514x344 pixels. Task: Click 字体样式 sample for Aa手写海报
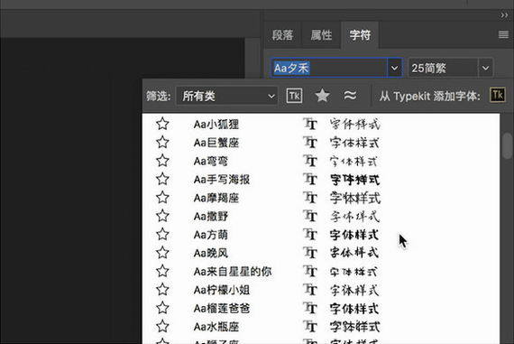click(354, 179)
